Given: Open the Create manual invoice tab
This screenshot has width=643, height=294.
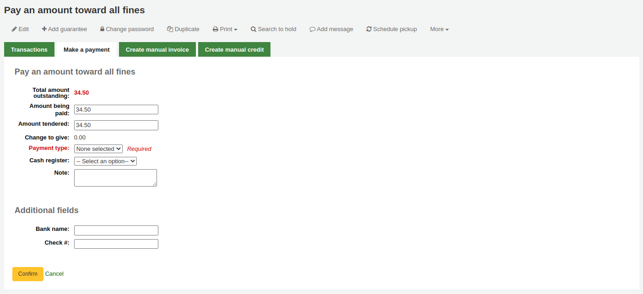Looking at the screenshot, I should [x=157, y=50].
